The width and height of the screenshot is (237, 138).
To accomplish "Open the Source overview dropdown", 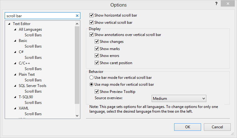I will tap(179, 99).
